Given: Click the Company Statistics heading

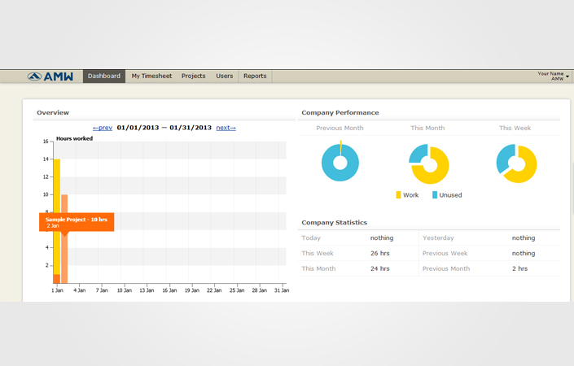Looking at the screenshot, I should tap(335, 222).
